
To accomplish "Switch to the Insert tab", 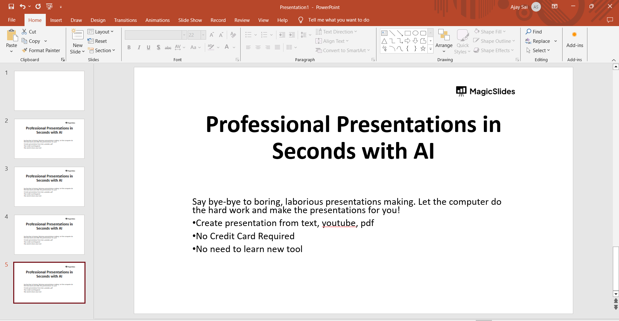I will tap(56, 20).
